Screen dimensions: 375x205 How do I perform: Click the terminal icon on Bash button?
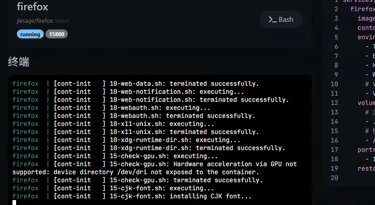[272, 19]
